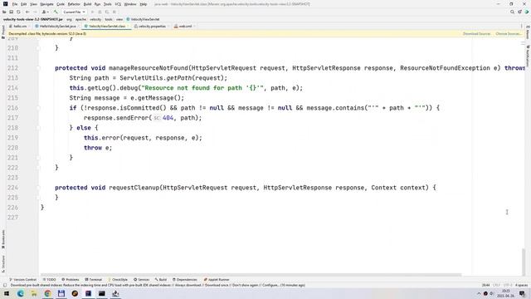531x299 pixels.
Task: Click the 'apache' breadcrumb segment
Action: pos(80,19)
